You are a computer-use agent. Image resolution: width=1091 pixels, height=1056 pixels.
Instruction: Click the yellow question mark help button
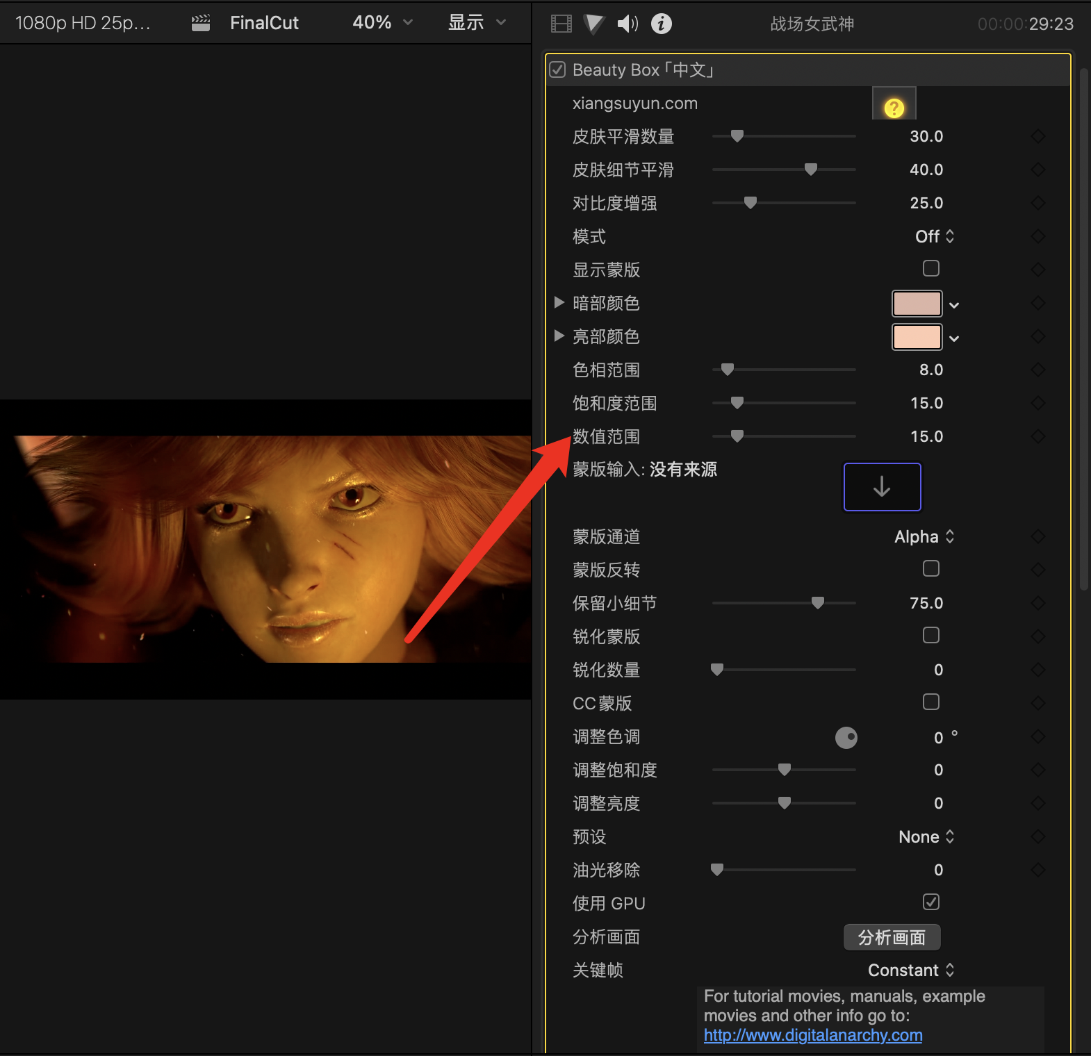pyautogui.click(x=894, y=108)
